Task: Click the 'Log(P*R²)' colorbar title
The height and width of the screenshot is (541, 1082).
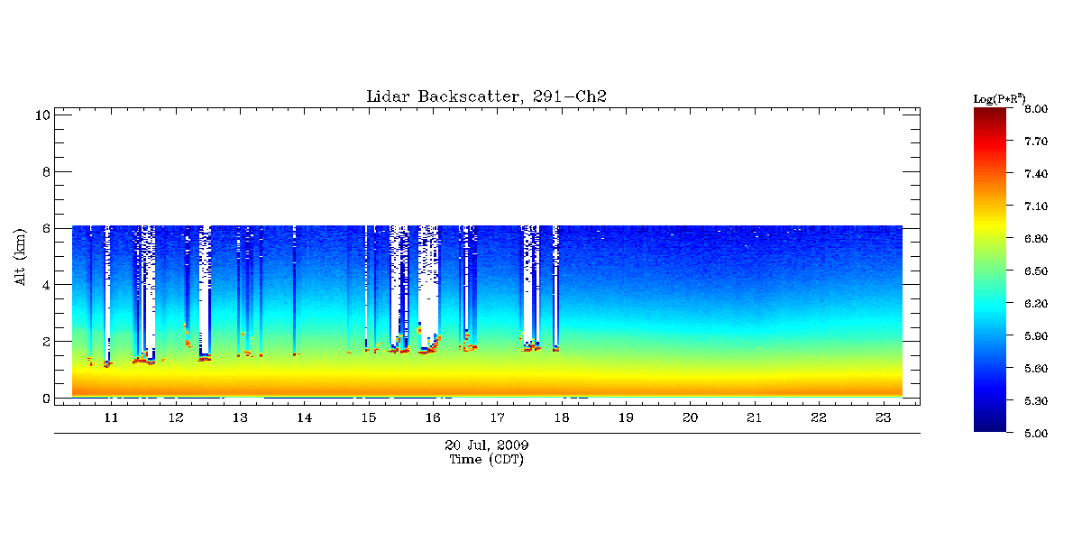Action: [x=999, y=98]
